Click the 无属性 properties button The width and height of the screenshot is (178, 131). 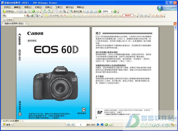[x=8, y=20]
